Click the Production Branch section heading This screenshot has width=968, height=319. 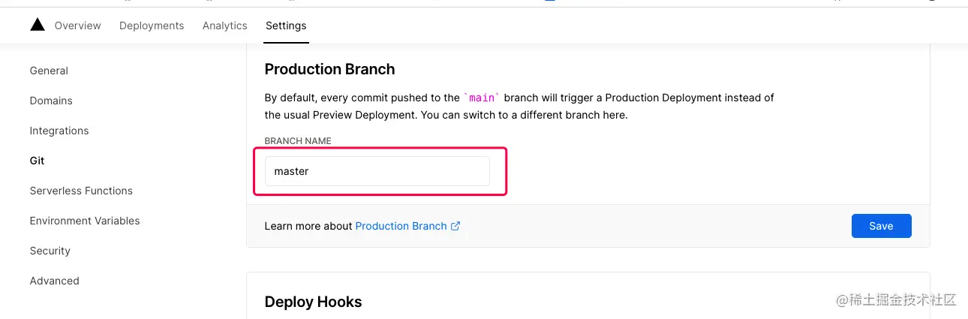329,69
